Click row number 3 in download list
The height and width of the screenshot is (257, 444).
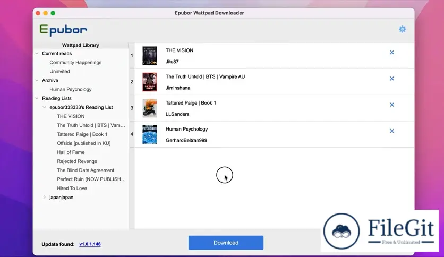coord(132,108)
